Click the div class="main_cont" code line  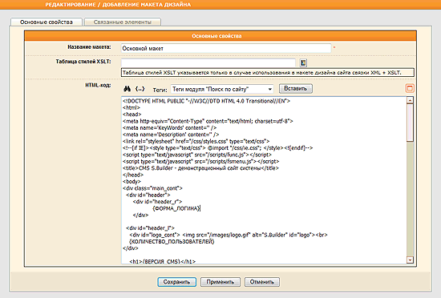(x=152, y=188)
